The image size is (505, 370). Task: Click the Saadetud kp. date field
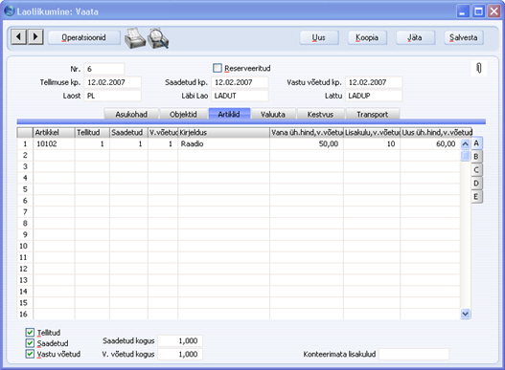(x=240, y=82)
